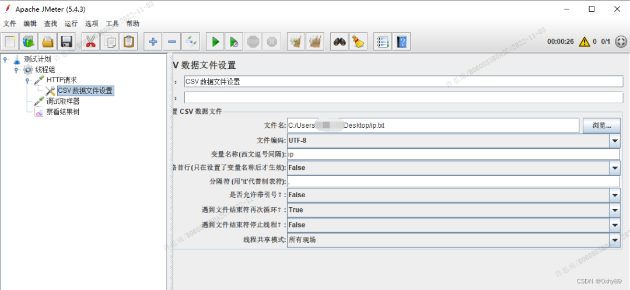Open the 运行 menu
The width and height of the screenshot is (630, 290).
click(x=71, y=24)
